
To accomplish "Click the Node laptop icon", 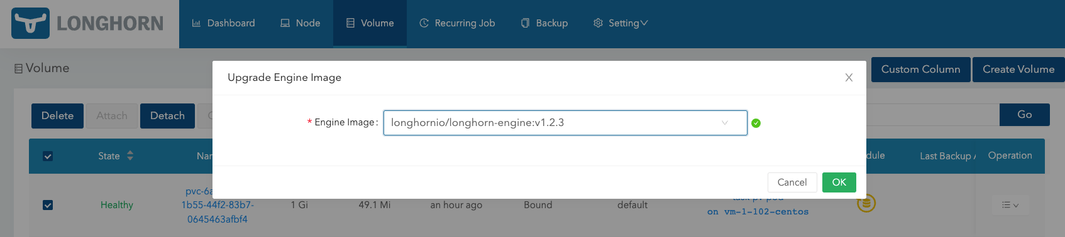I will (x=285, y=23).
